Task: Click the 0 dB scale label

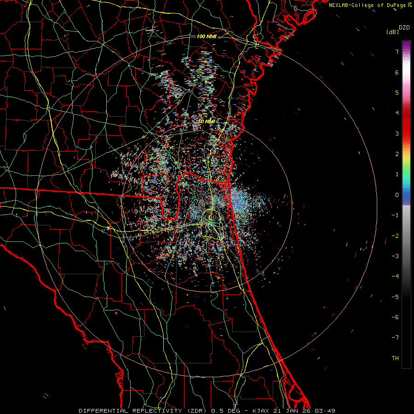Action: click(x=397, y=195)
